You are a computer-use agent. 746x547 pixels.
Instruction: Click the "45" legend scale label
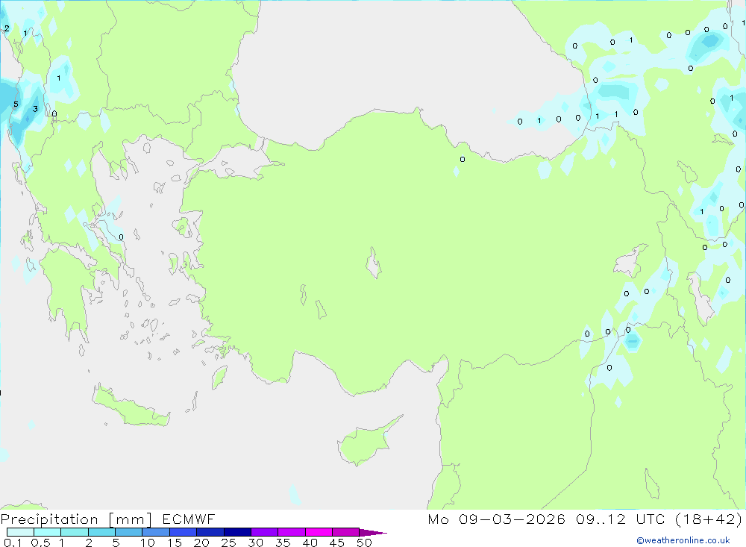coord(337,543)
